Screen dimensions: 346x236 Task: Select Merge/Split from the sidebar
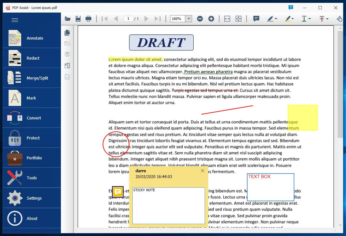tap(32, 78)
